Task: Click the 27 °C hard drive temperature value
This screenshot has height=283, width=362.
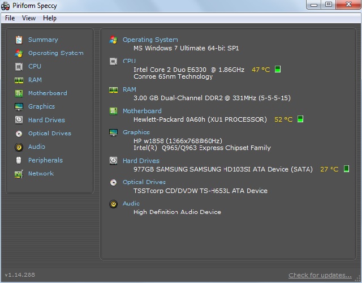Action: pos(329,169)
